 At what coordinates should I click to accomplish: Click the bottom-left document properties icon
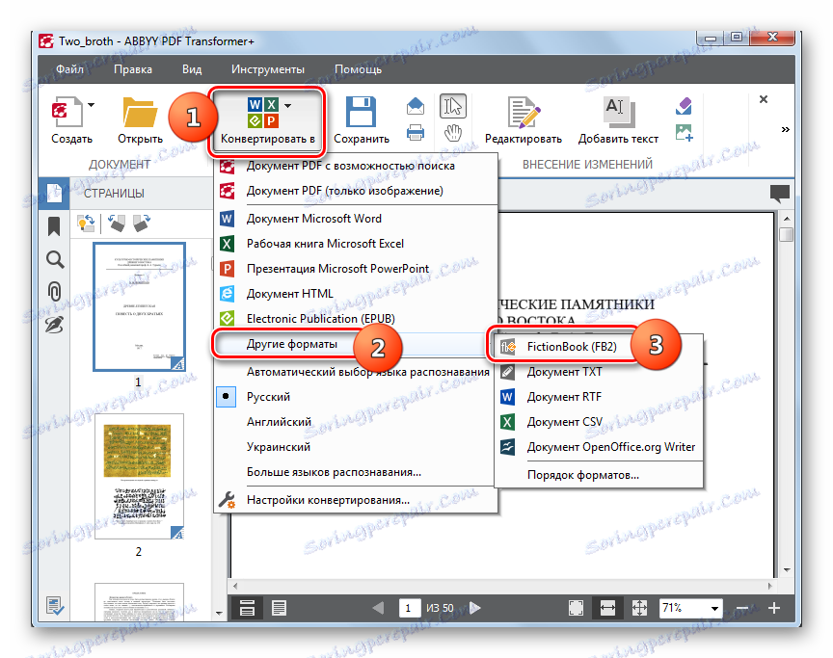point(55,605)
